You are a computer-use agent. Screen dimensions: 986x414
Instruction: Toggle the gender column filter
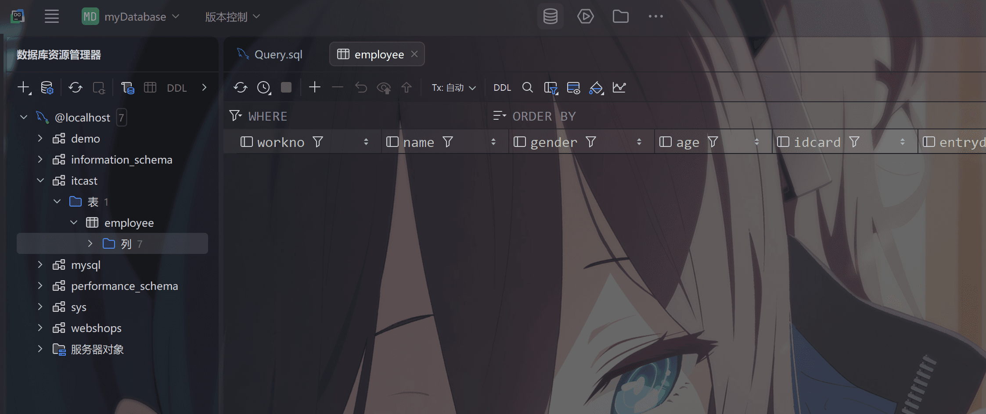coord(591,142)
